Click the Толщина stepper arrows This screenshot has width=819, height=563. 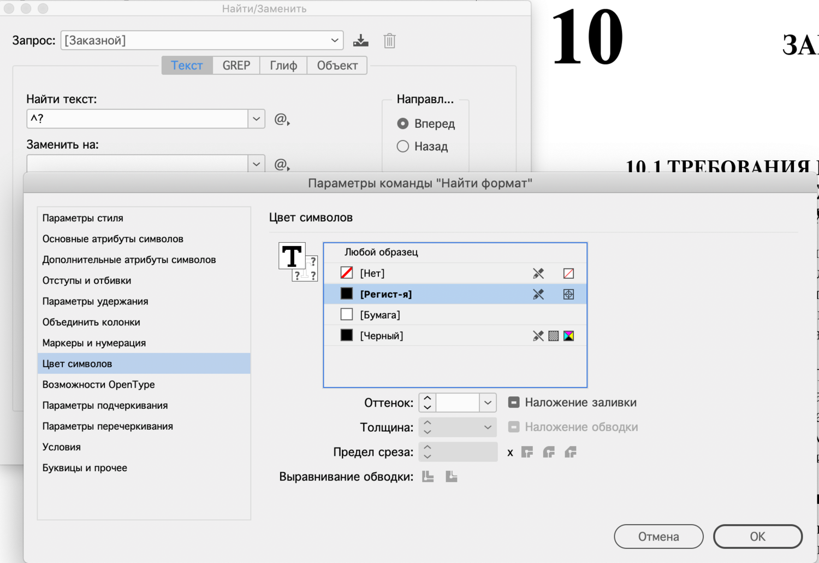428,427
